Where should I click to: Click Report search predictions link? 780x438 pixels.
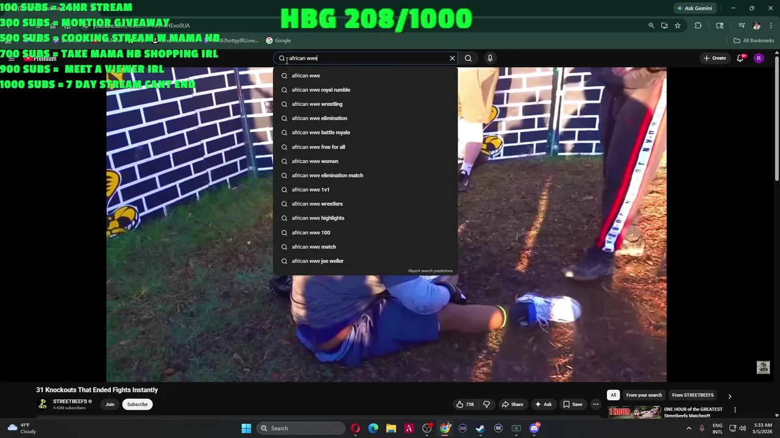click(x=430, y=271)
